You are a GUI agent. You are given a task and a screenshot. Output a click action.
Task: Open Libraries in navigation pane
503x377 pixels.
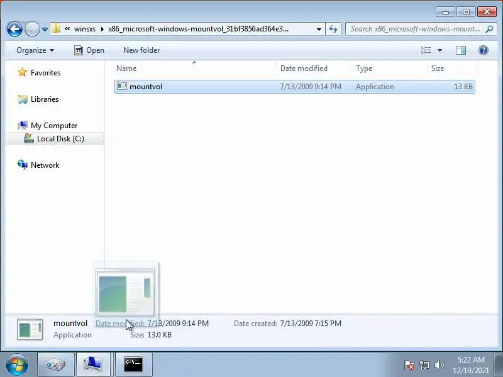(45, 99)
